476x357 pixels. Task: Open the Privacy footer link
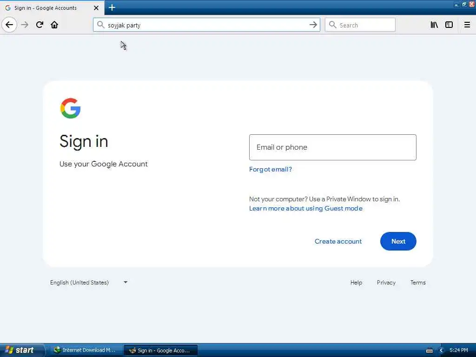tap(386, 283)
